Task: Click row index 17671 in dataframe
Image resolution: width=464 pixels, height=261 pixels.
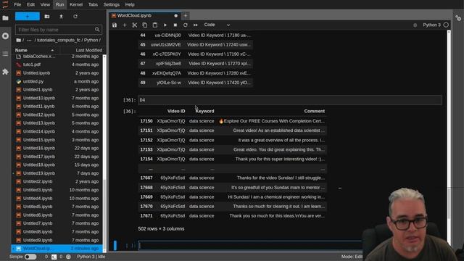Action: pos(146,216)
